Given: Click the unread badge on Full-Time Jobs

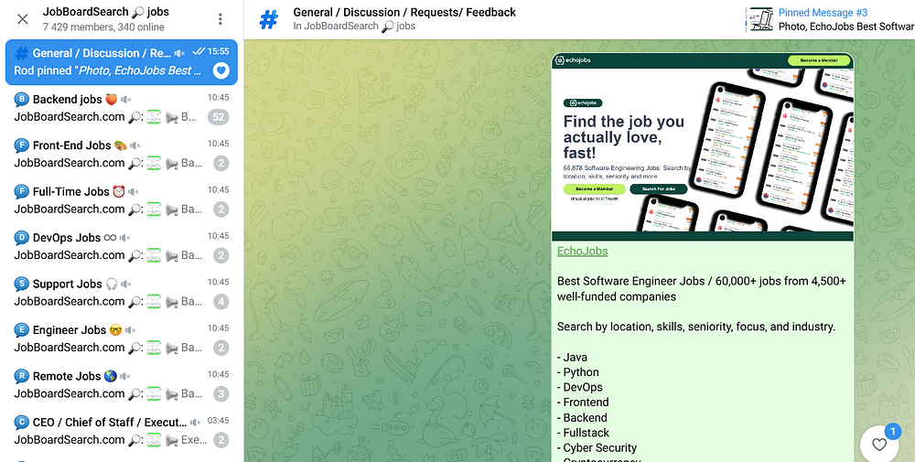Looking at the screenshot, I should point(221,210).
